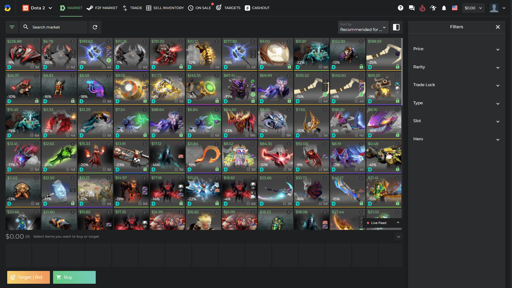Click the TRADE navigation icon

[x=125, y=8]
